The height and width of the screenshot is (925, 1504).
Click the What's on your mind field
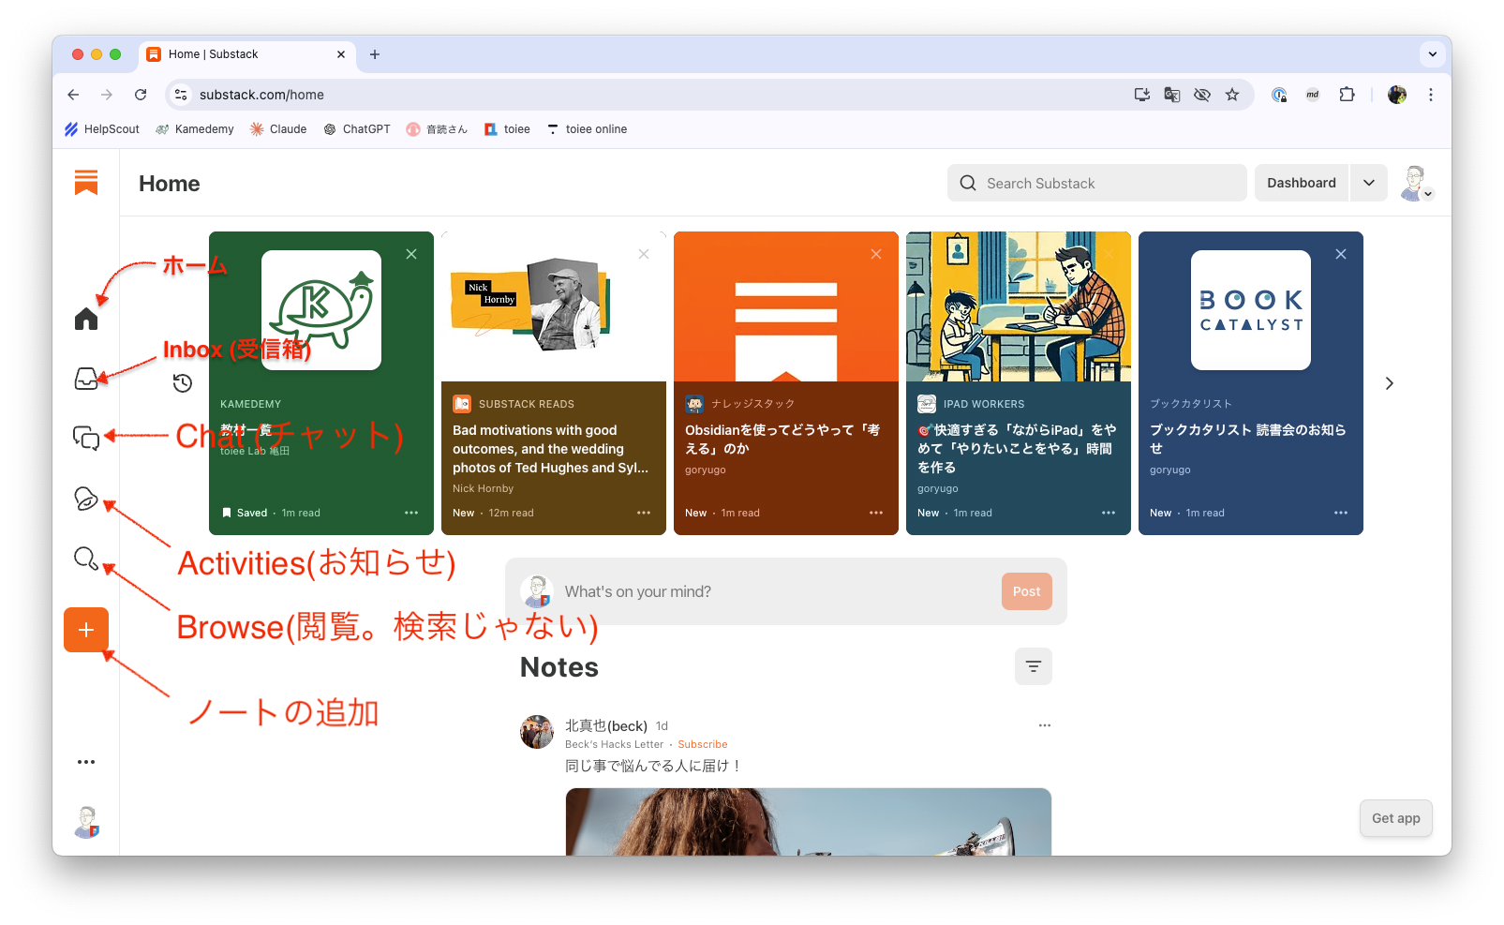pos(750,591)
